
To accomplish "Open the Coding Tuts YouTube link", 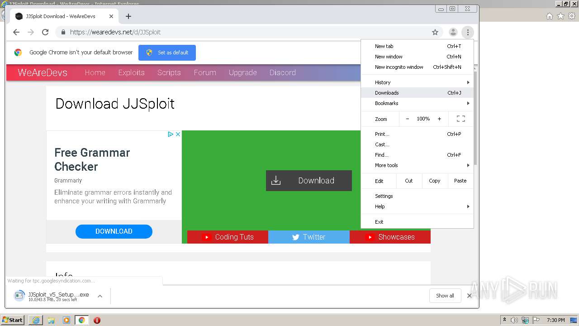I will click(228, 237).
